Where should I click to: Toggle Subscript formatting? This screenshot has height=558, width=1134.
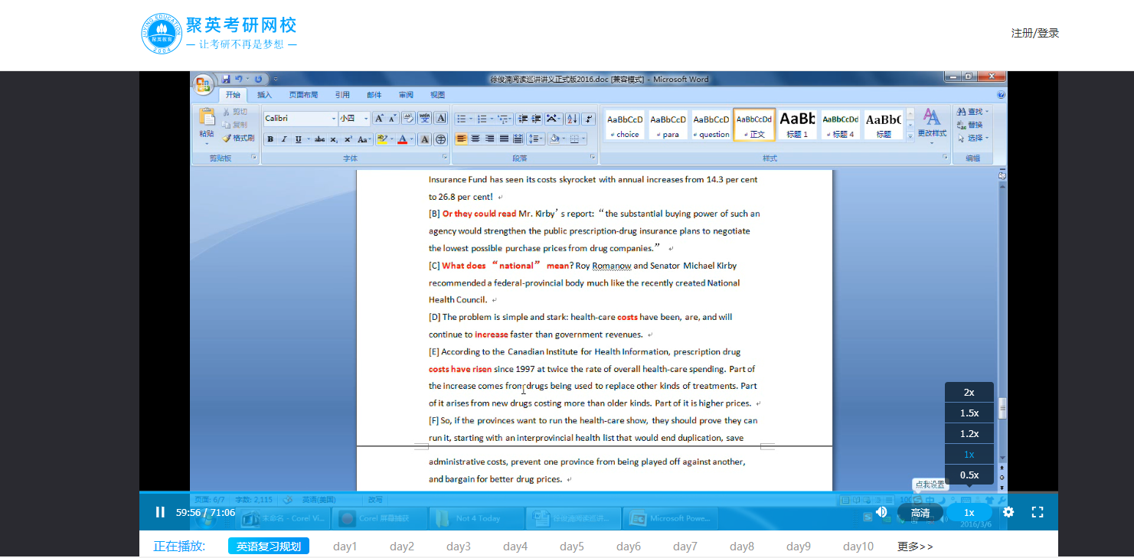point(335,139)
